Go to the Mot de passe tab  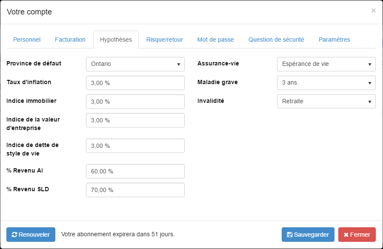click(x=216, y=40)
